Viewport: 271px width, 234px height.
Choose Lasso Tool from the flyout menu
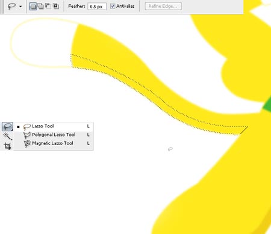click(54, 126)
